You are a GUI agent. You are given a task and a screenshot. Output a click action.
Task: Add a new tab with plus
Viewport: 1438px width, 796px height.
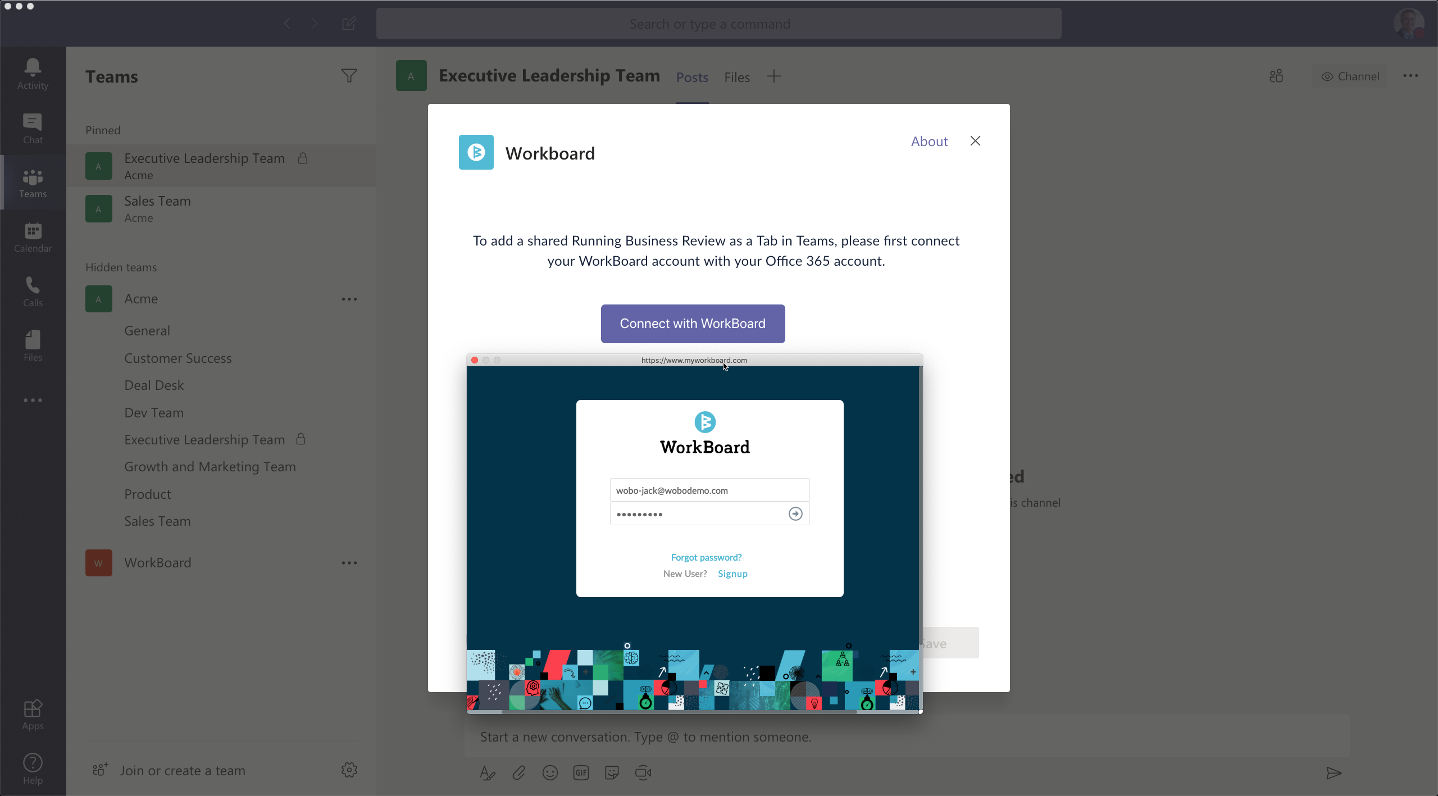pyautogui.click(x=774, y=76)
